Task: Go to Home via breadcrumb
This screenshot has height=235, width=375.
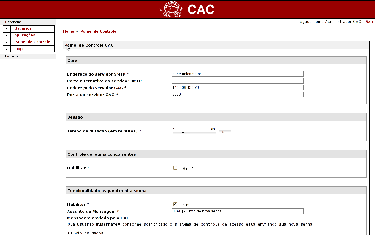Action: coord(69,31)
